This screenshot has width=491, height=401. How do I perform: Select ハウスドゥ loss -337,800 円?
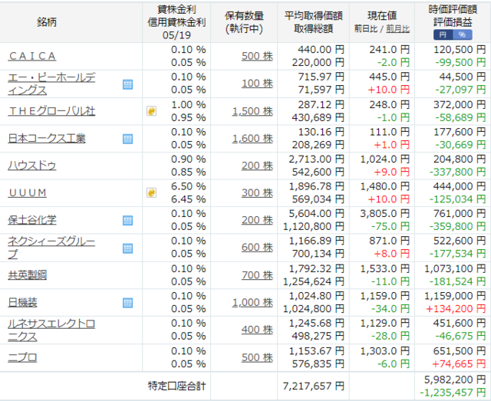[457, 173]
